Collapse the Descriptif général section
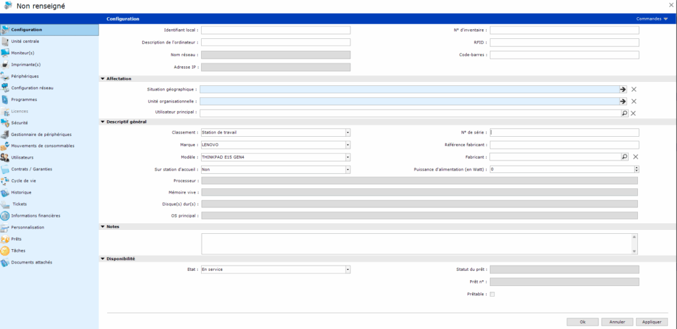The width and height of the screenshot is (677, 329). tap(102, 122)
